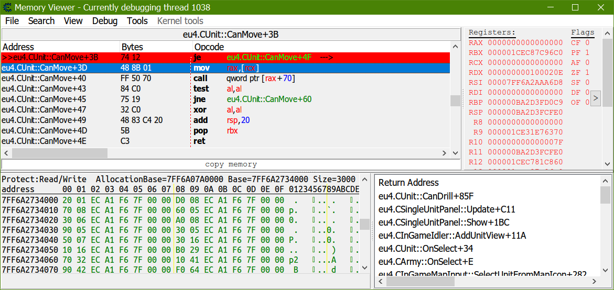The height and width of the screenshot is (290, 614).
Task: Click the hex row at address 7FF6A2734050
Action: pos(180,249)
